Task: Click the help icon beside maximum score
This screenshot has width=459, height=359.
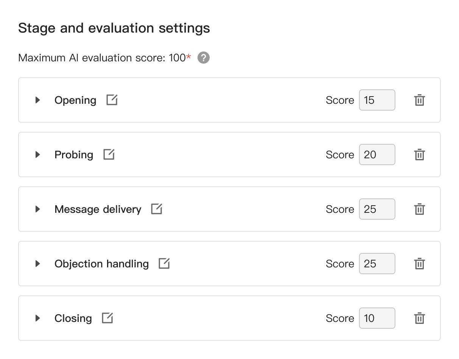Action: 204,58
